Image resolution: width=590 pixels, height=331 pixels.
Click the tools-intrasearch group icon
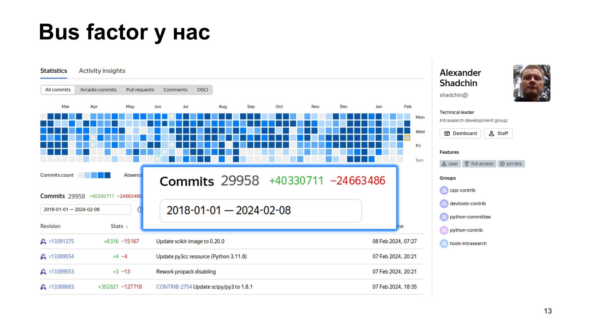(x=444, y=244)
